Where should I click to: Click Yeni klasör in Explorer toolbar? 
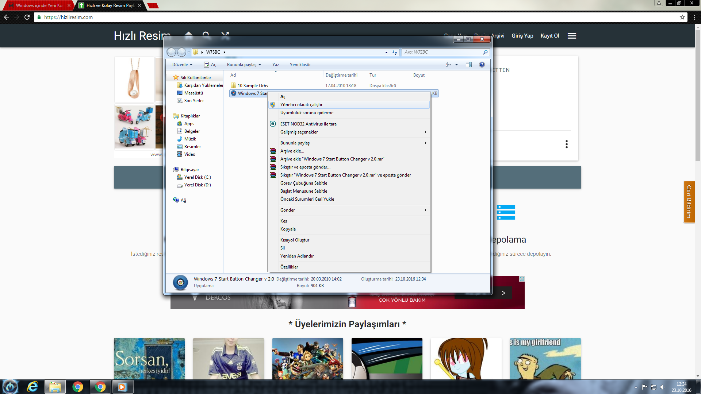[x=300, y=65]
